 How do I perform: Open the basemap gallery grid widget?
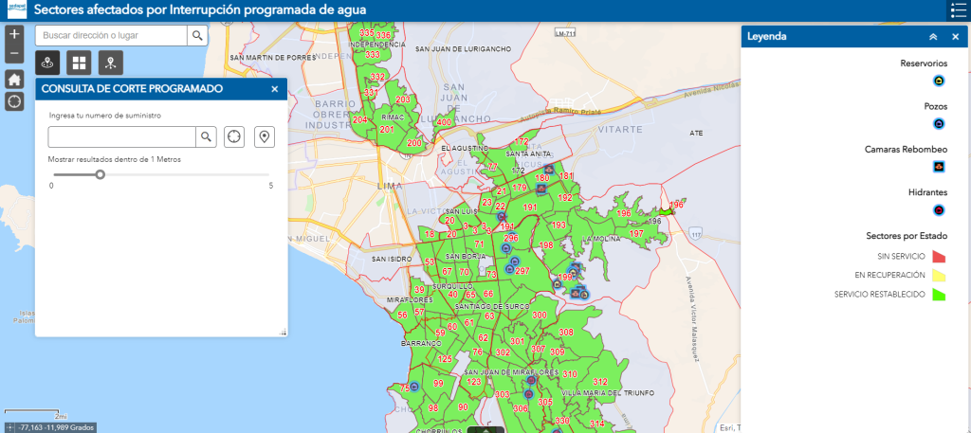[79, 63]
